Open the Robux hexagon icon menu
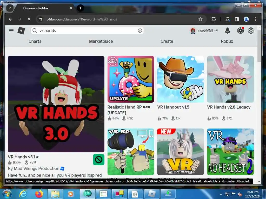Image resolution: width=266 pixels, height=199 pixels. point(240,31)
